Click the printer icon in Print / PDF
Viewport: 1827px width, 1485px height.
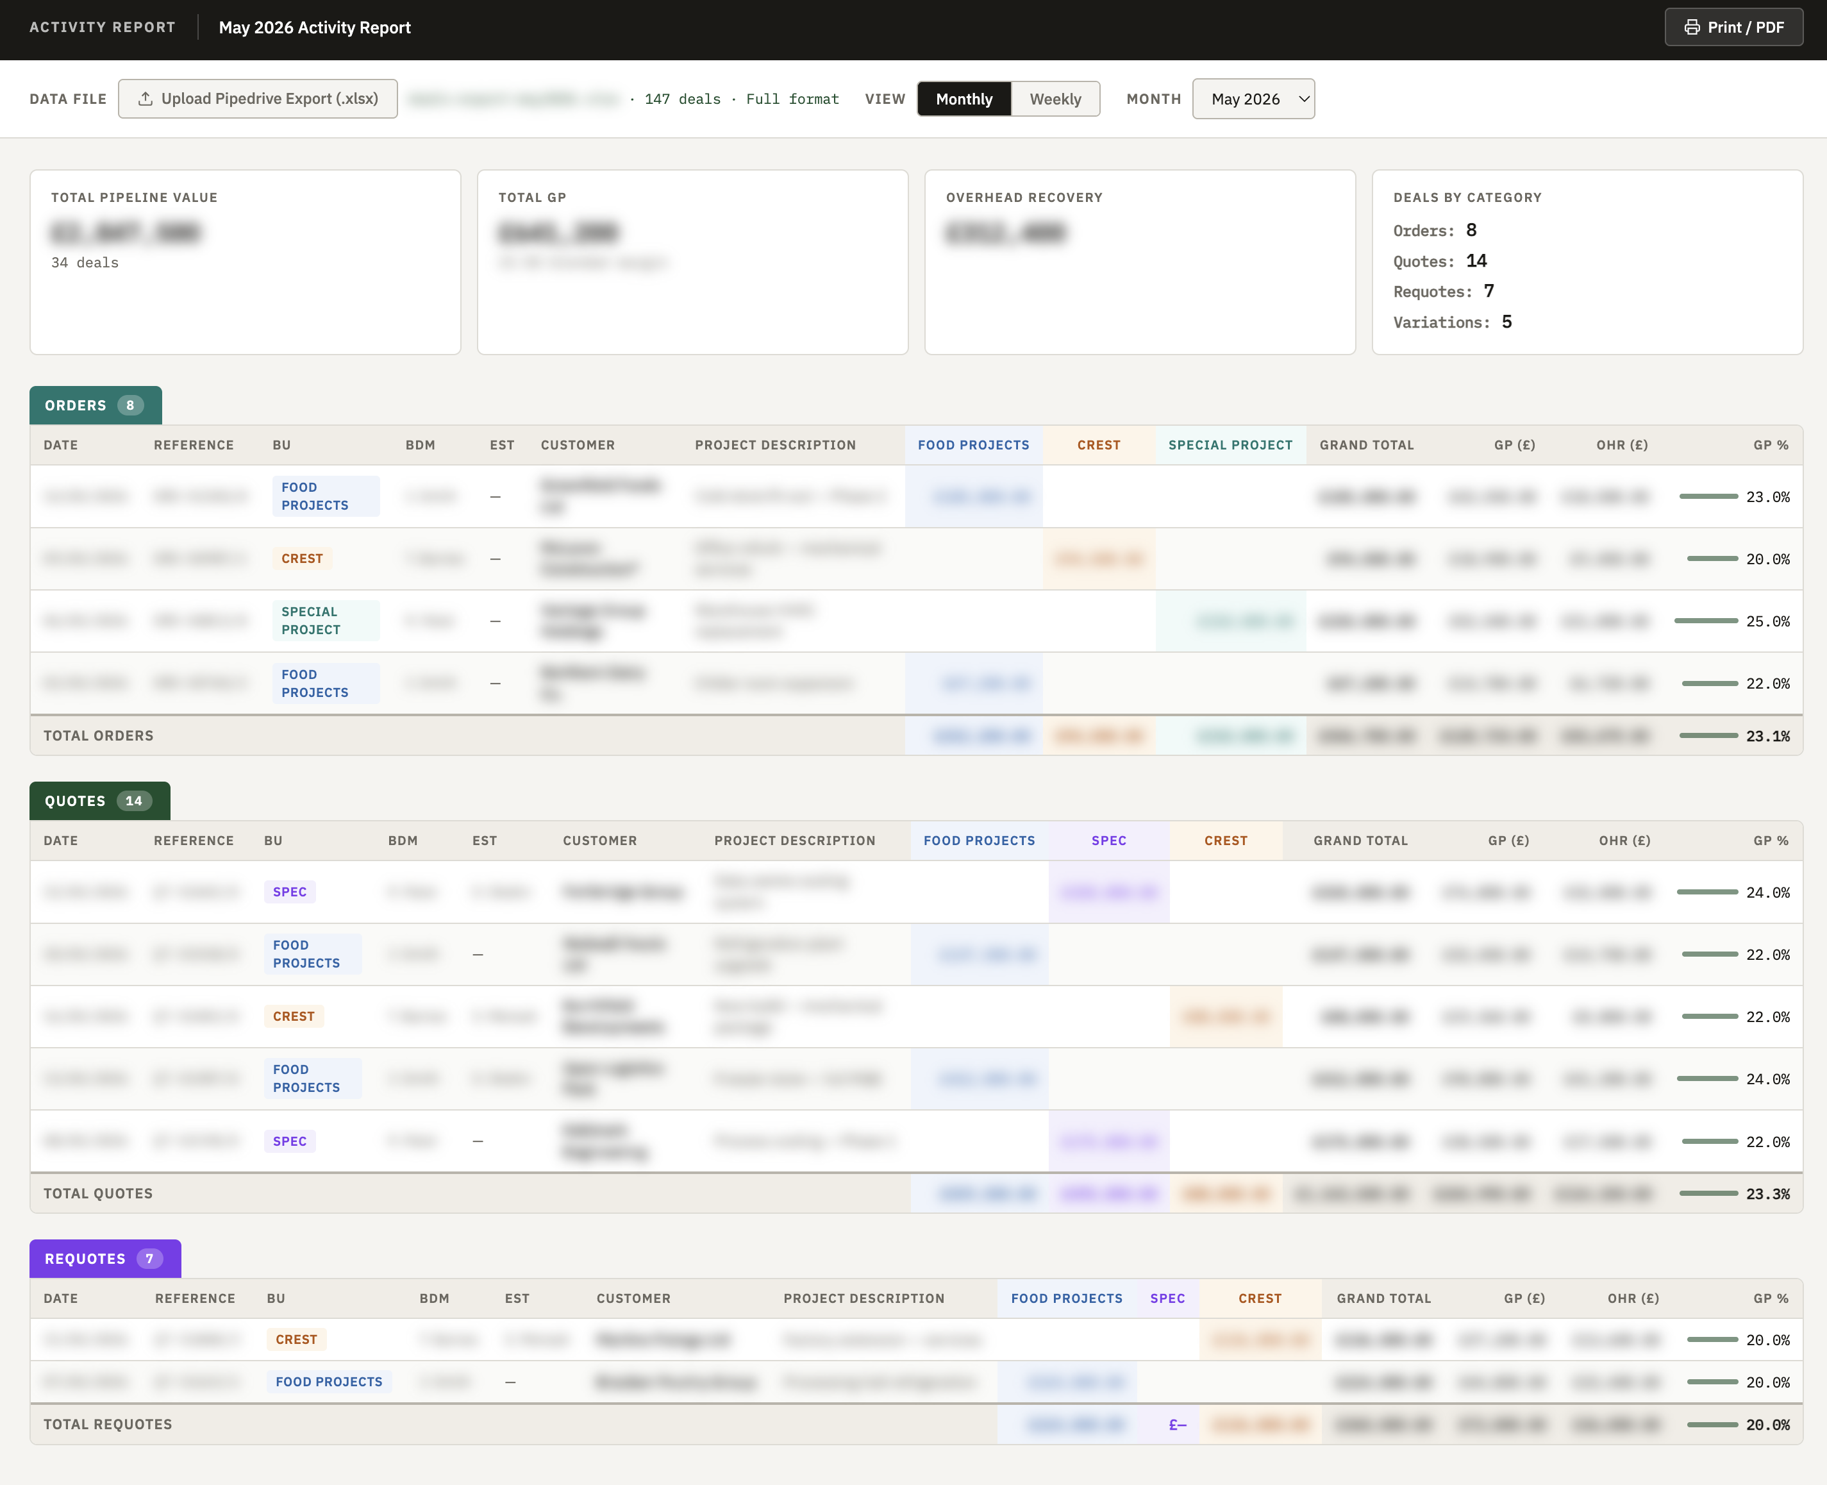point(1691,28)
